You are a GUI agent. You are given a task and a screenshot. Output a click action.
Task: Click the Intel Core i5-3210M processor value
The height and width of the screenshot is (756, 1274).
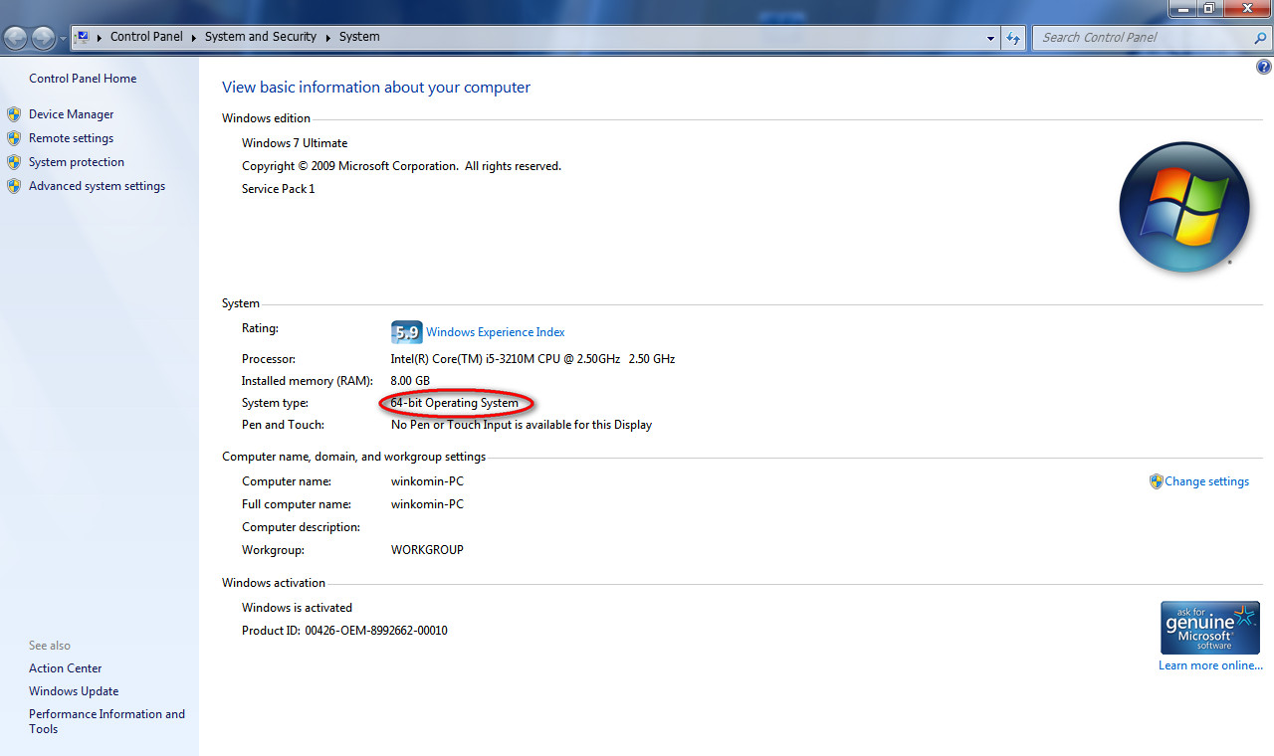click(x=532, y=359)
